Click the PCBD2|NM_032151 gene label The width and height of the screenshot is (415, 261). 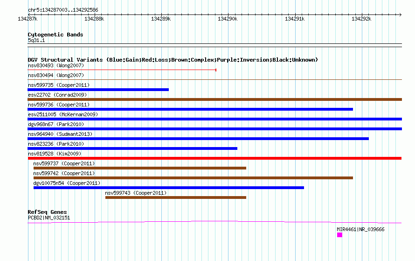(x=49, y=218)
